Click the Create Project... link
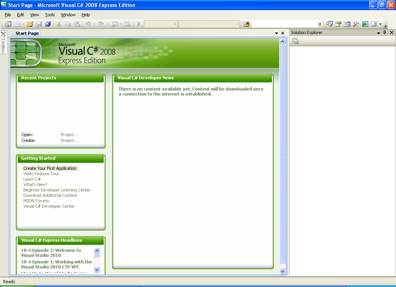 tap(70, 140)
